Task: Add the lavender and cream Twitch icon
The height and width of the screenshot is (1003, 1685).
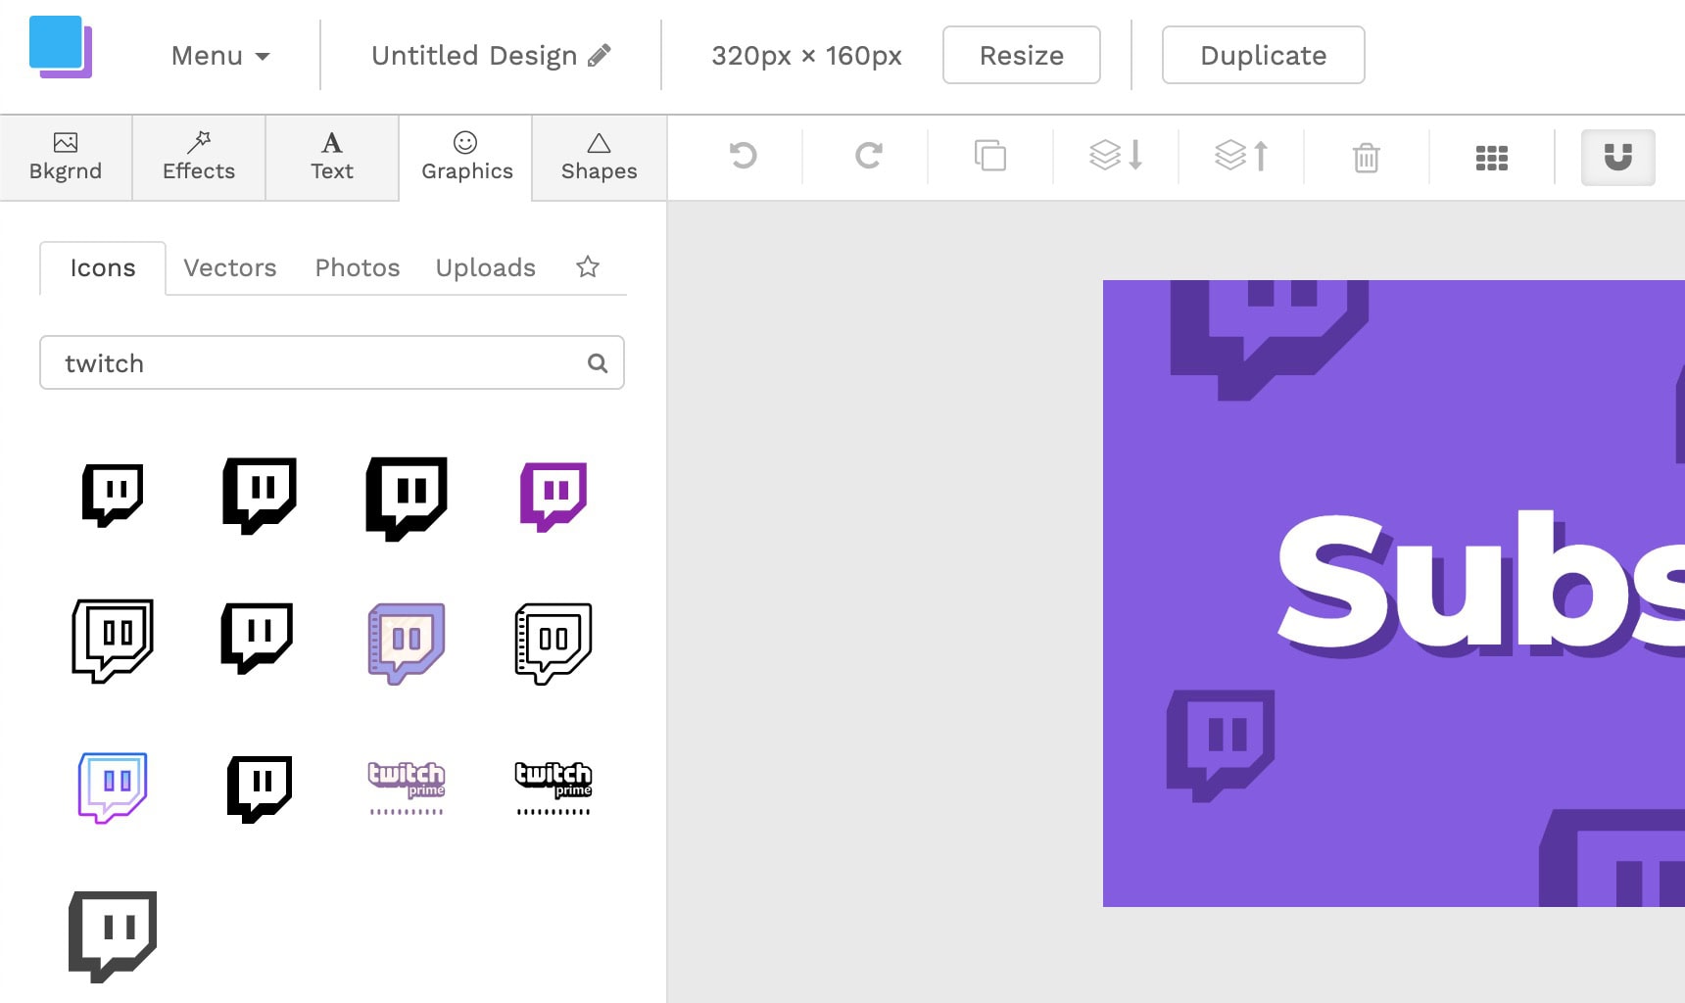Action: pyautogui.click(x=407, y=644)
